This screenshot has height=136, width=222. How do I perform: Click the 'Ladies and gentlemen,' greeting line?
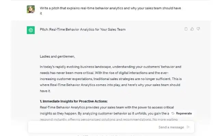click(57, 56)
